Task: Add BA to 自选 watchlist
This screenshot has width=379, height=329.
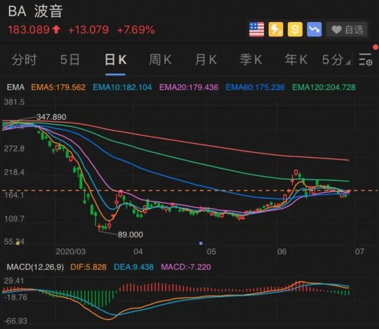Action: [x=347, y=30]
